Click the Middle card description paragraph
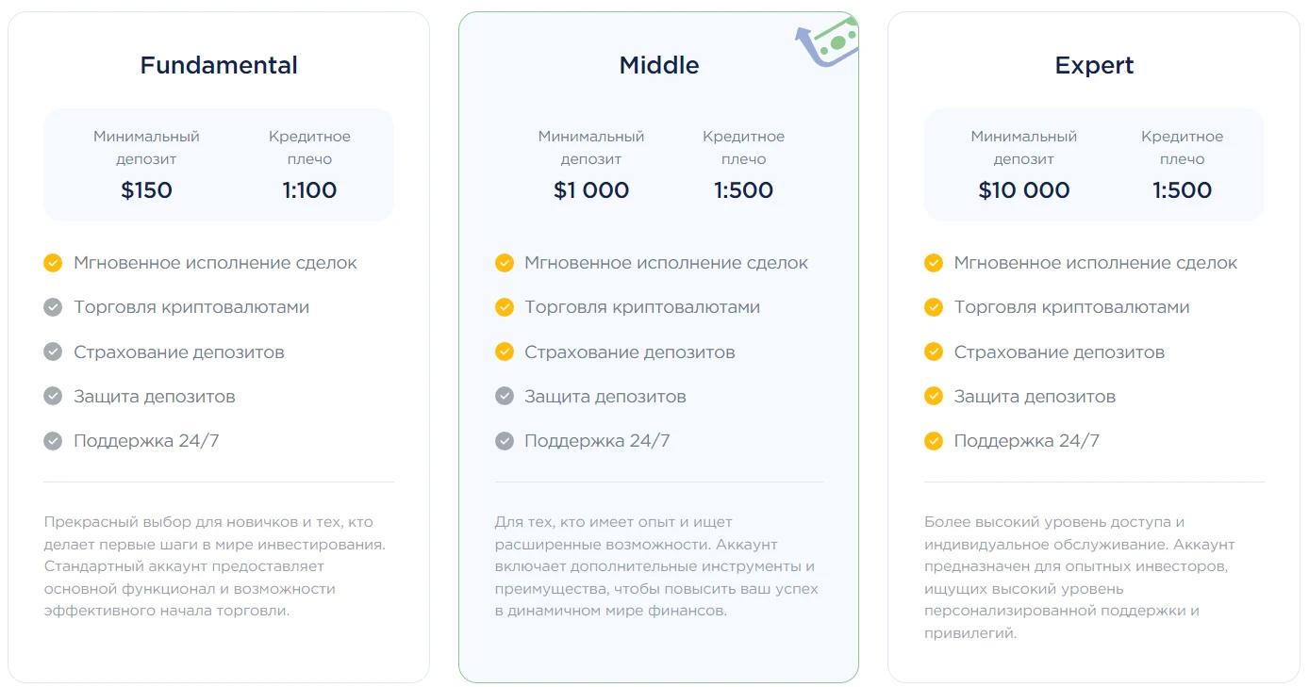1309x687 pixels. [x=656, y=566]
